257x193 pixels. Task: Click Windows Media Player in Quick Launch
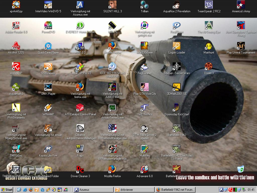(x=54, y=190)
